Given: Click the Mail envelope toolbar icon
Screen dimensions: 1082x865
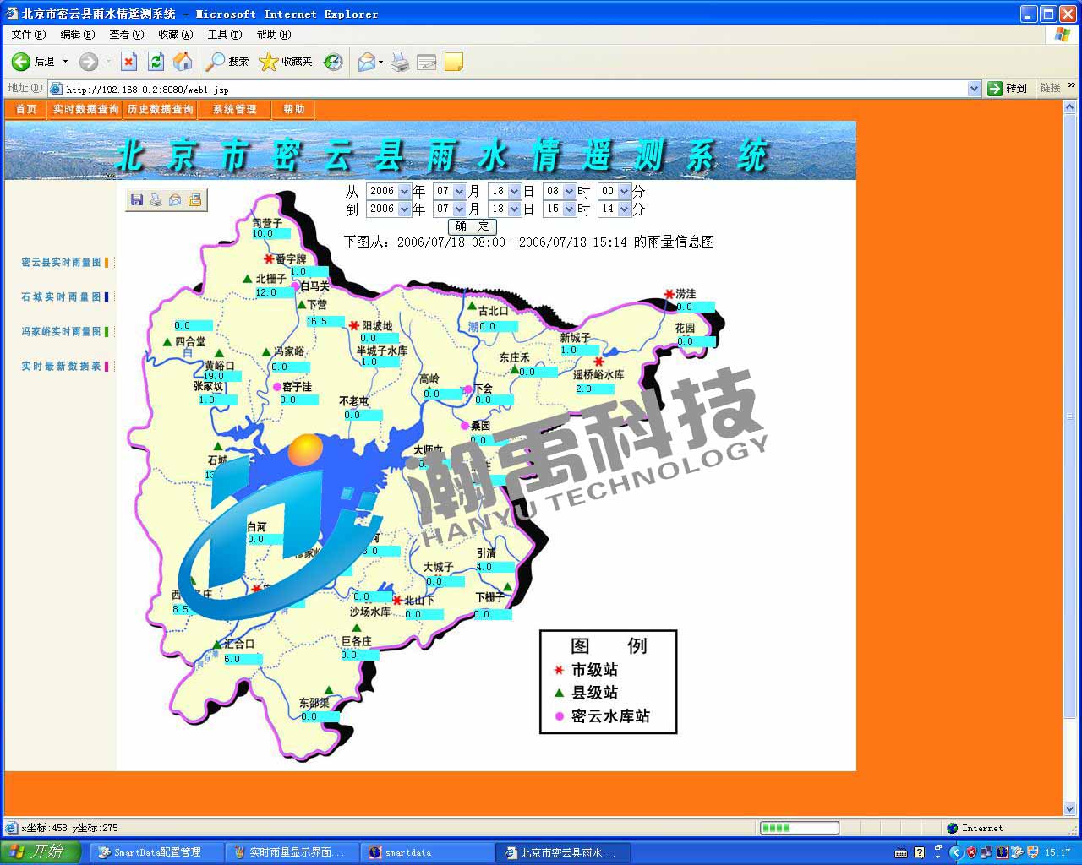Looking at the screenshot, I should [x=367, y=62].
